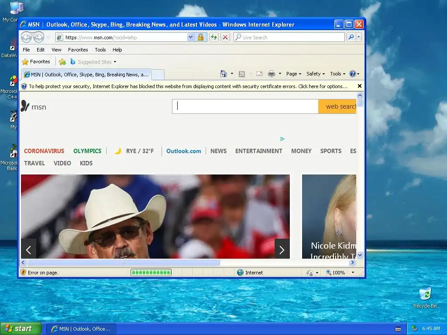The height and width of the screenshot is (335, 447).
Task: Click the address bar URL field
Action: pyautogui.click(x=122, y=38)
